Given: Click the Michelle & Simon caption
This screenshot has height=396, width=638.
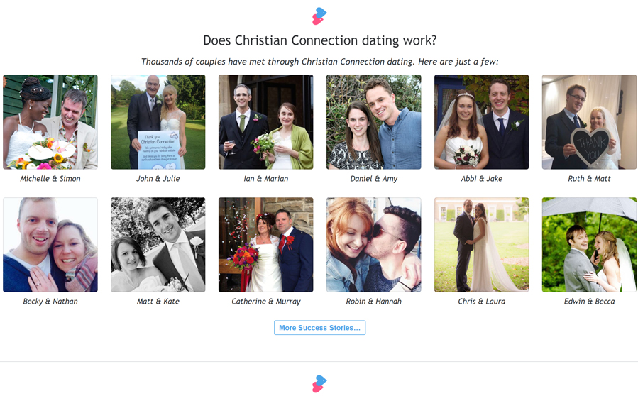Looking at the screenshot, I should (50, 179).
